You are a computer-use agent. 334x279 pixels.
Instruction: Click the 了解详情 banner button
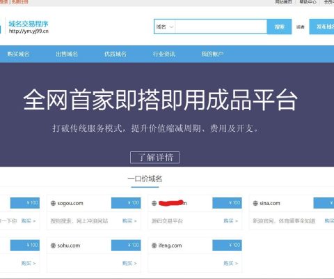tap(154, 158)
